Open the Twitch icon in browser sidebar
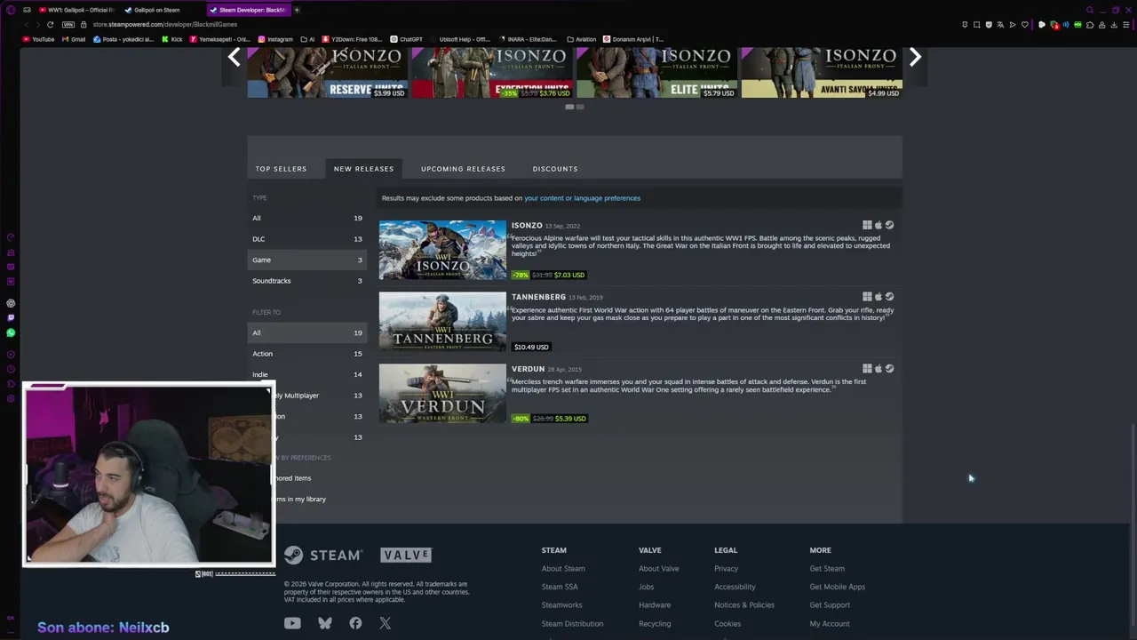The height and width of the screenshot is (640, 1137). pos(11,317)
